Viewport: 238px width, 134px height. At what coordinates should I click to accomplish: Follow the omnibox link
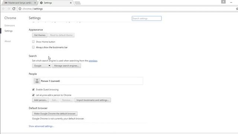93,61
